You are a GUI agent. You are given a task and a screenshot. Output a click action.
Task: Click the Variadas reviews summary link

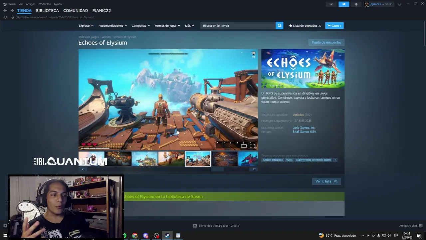click(x=298, y=115)
